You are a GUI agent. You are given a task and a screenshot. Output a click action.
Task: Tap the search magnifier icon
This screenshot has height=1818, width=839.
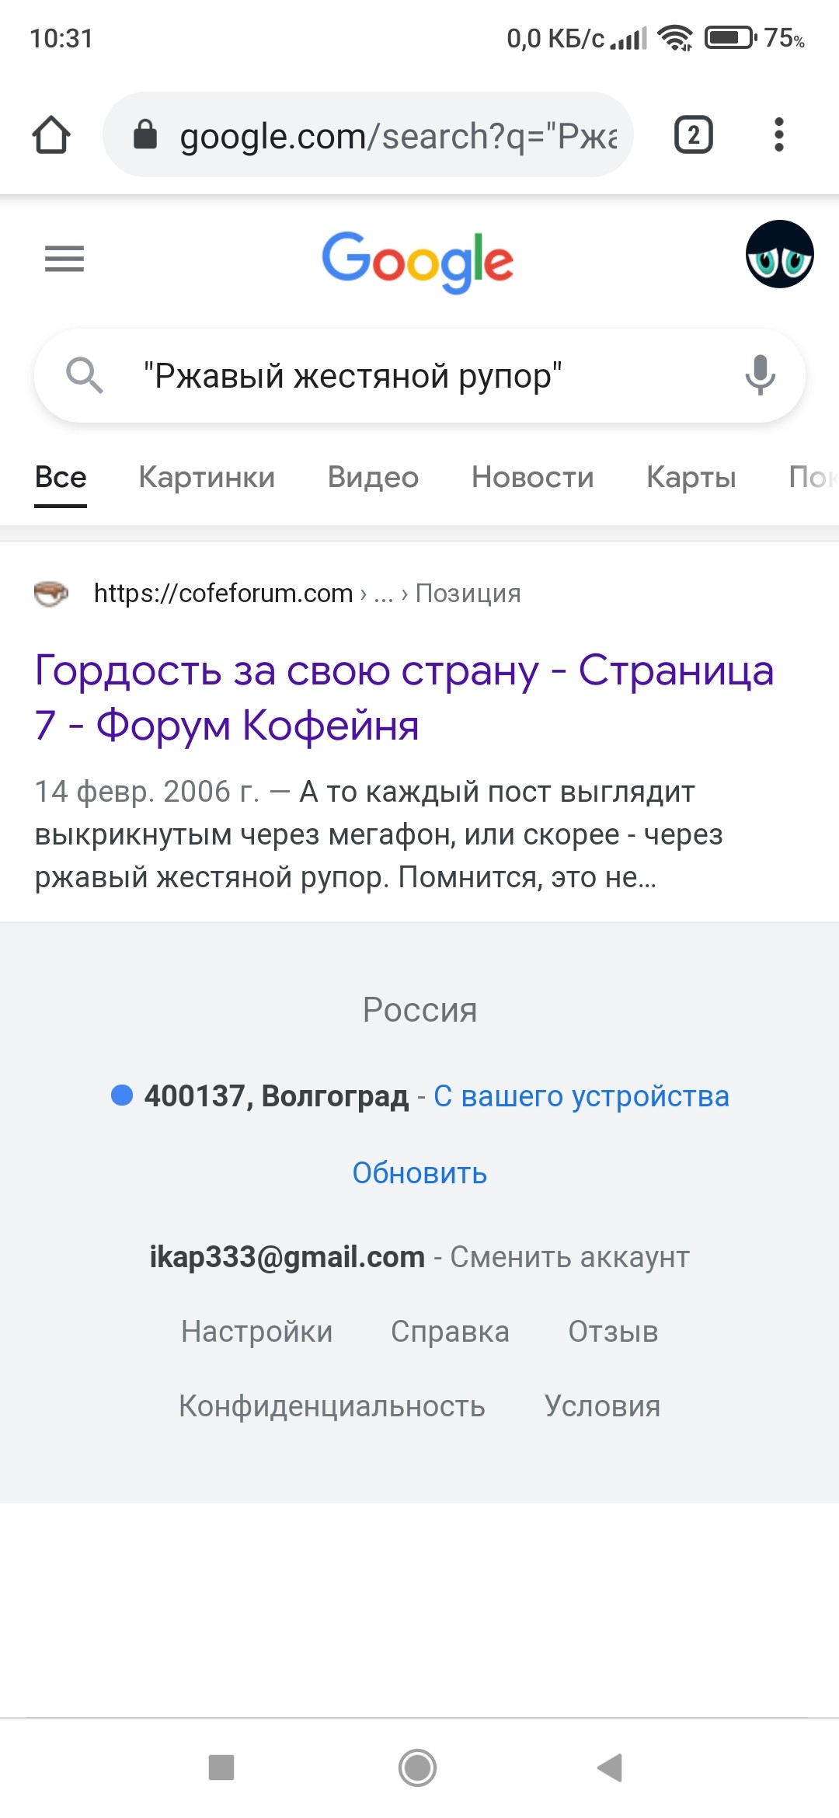[84, 376]
